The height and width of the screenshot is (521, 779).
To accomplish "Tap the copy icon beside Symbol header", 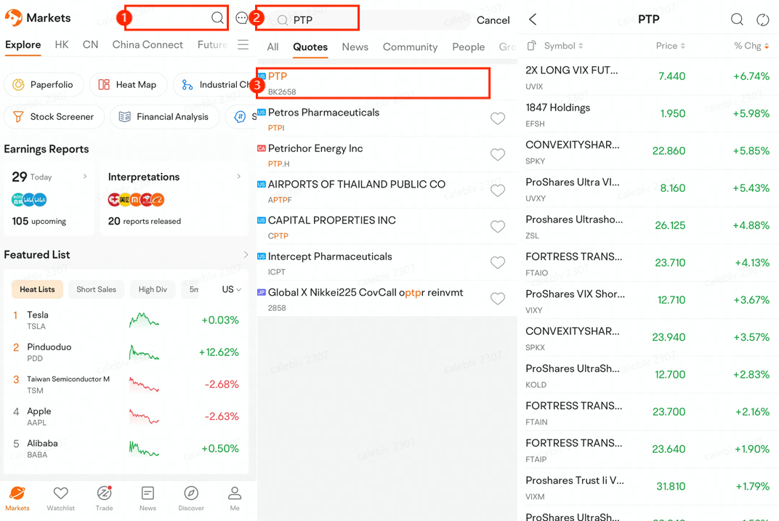I will coord(531,46).
